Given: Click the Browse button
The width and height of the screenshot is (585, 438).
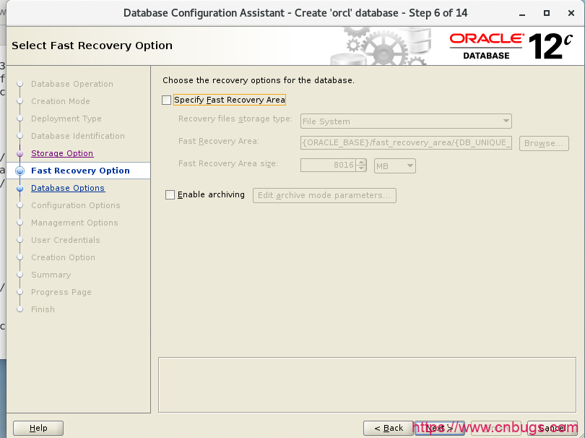Looking at the screenshot, I should (x=543, y=143).
